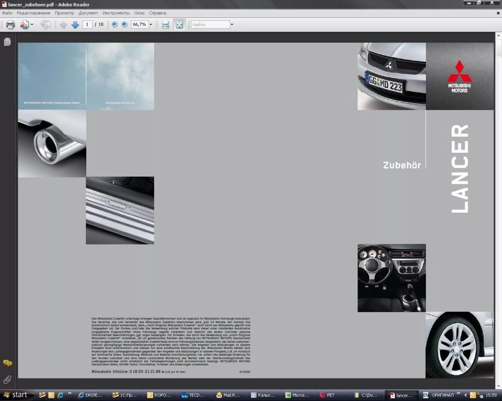502x401 pixels.
Task: Click the page number input field
Action: point(87,24)
